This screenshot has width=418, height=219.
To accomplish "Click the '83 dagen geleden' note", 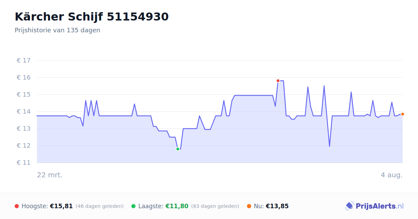I will click(215, 206).
